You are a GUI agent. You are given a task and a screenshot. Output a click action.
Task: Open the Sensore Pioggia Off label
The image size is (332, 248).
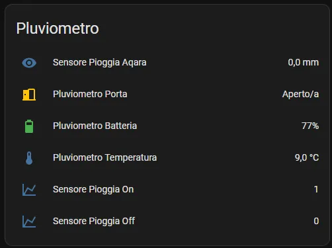94,221
